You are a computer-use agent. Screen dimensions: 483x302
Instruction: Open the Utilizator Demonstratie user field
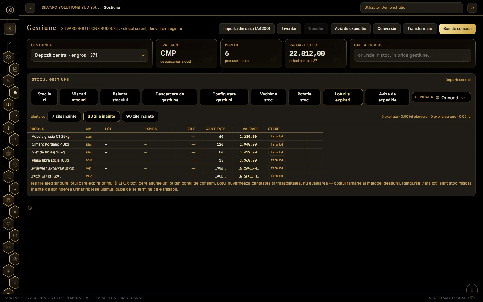tap(411, 8)
